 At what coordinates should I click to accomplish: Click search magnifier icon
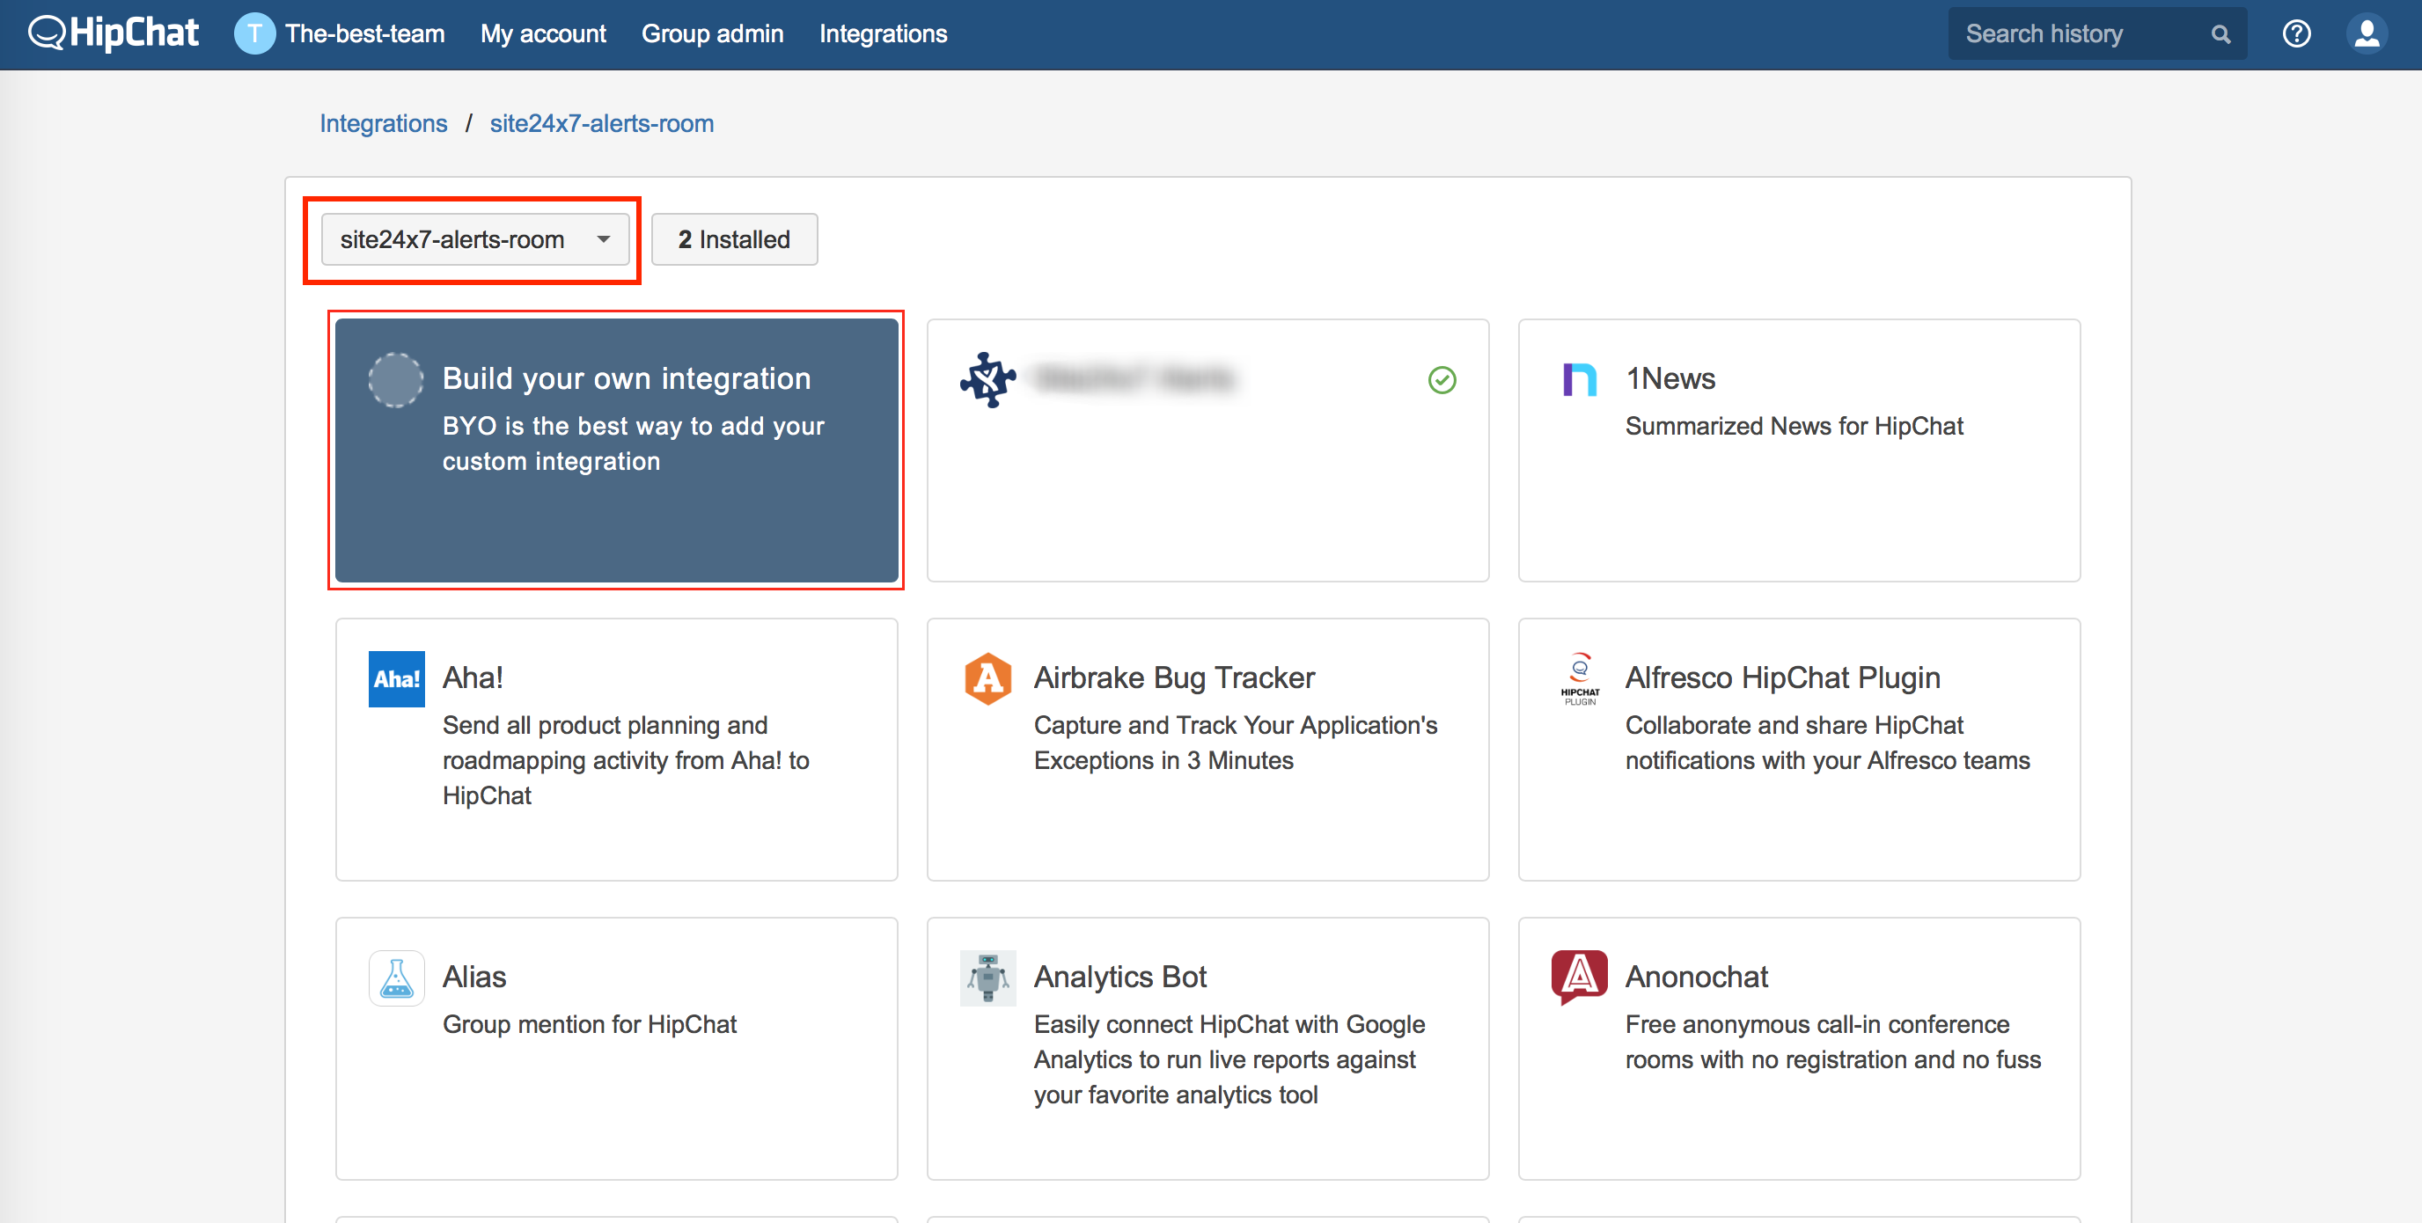point(2220,35)
